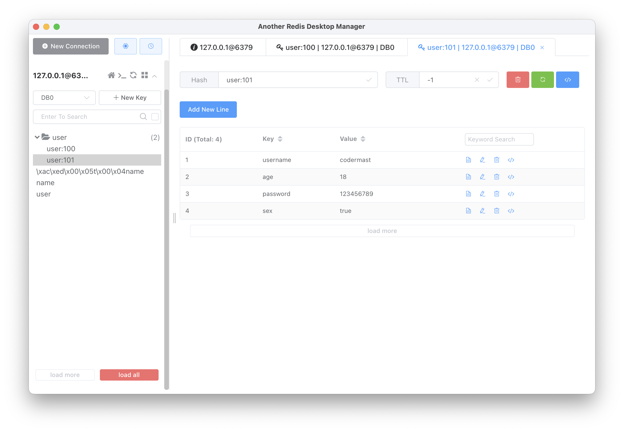Confirm key name rename checkmark
The image size is (624, 432).
pyautogui.click(x=369, y=80)
